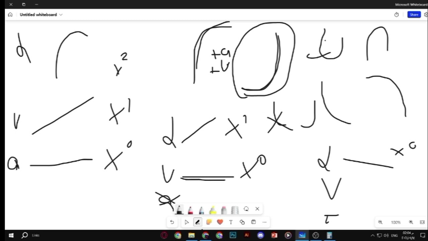The image size is (428, 241).
Task: Switch to the select pointer tool
Action: pyautogui.click(x=187, y=222)
